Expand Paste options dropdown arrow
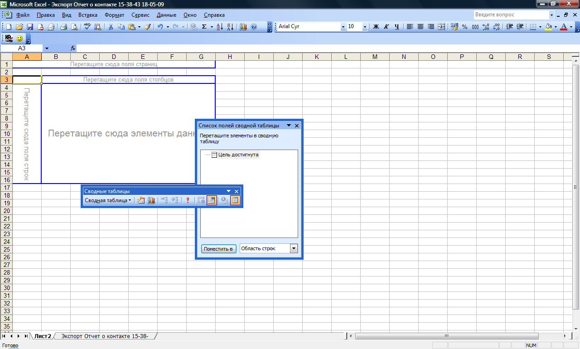This screenshot has height=349, width=580. click(x=139, y=27)
